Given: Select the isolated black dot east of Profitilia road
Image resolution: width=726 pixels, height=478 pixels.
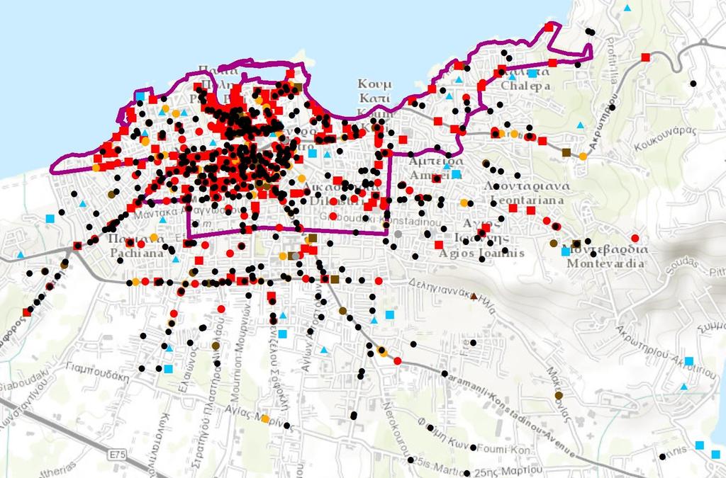Looking at the screenshot, I should (x=693, y=84).
